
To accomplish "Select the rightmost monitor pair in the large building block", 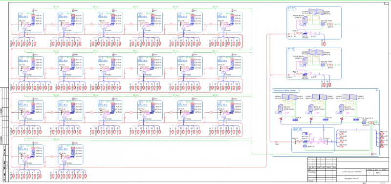I will pos(349,97).
